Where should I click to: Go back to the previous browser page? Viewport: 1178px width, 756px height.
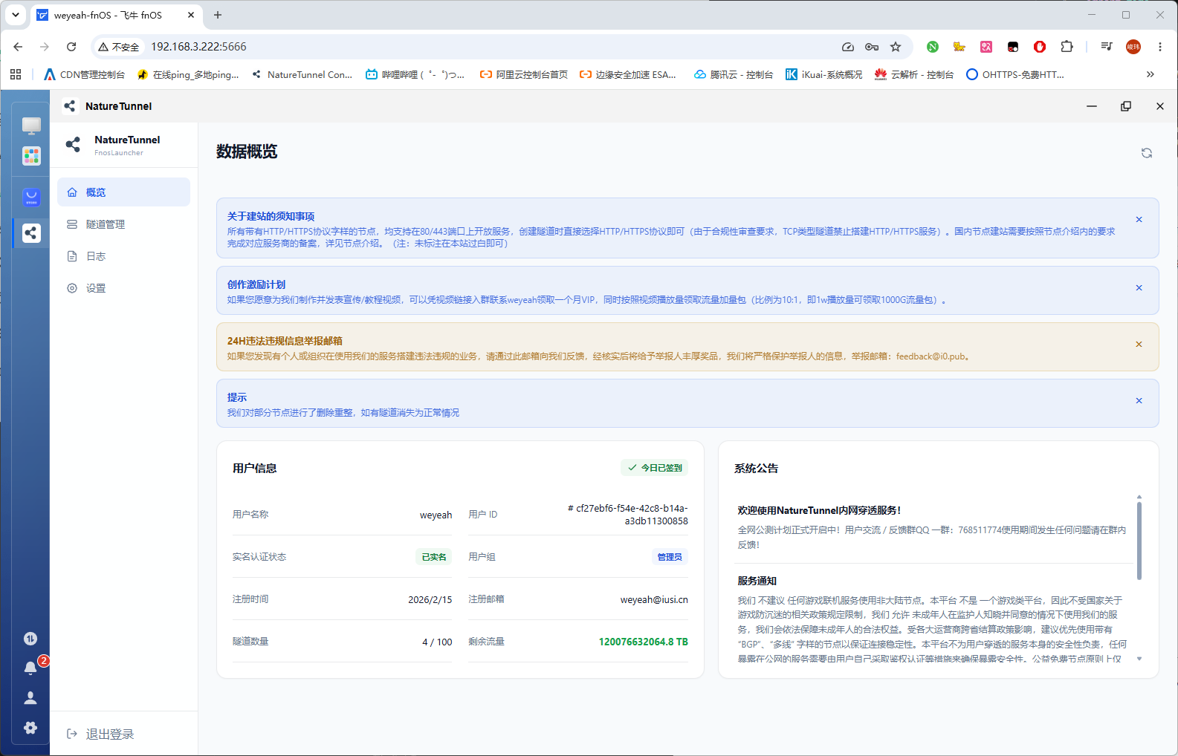(18, 47)
